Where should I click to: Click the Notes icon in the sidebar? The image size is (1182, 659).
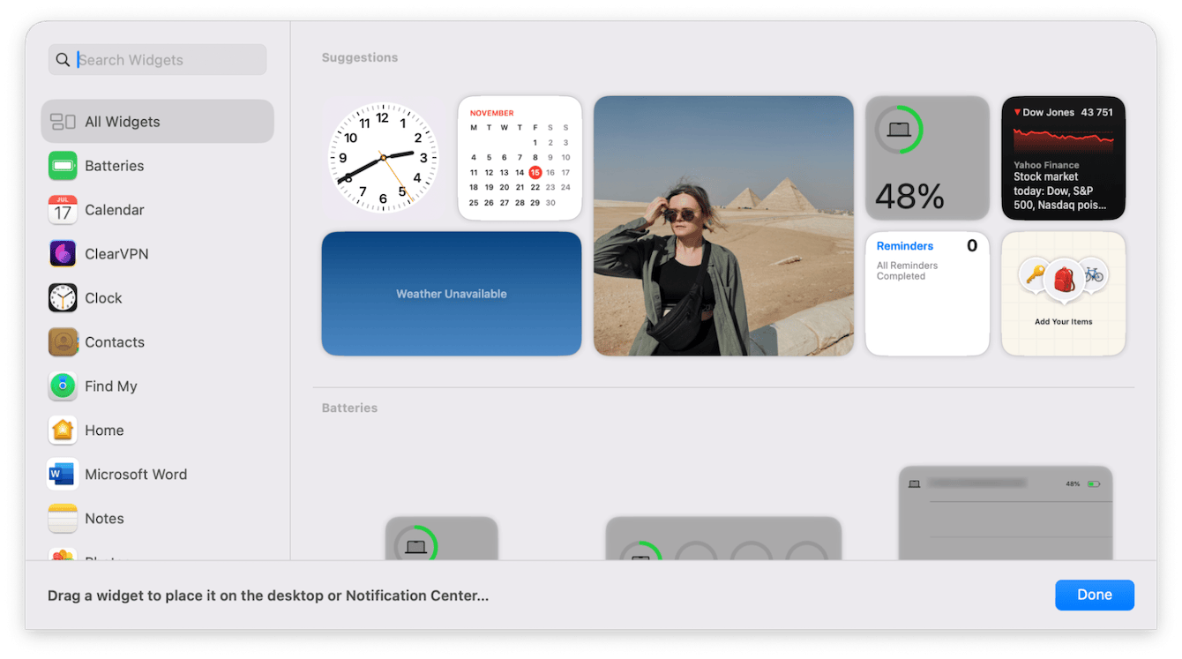click(63, 519)
